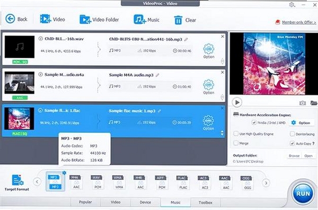
Task: Remove the Sample M4A audio item
Action: tap(223, 72)
